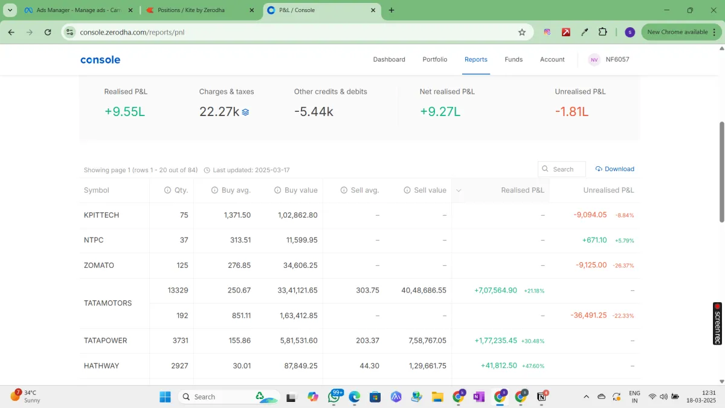Click the NV profile avatar
Screen dimensions: 725x408
click(x=594, y=59)
